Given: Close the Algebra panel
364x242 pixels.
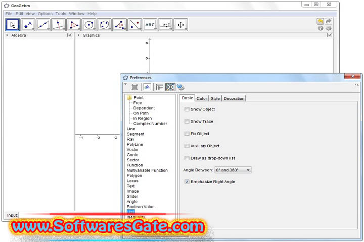Looking at the screenshot, I should (70, 35).
